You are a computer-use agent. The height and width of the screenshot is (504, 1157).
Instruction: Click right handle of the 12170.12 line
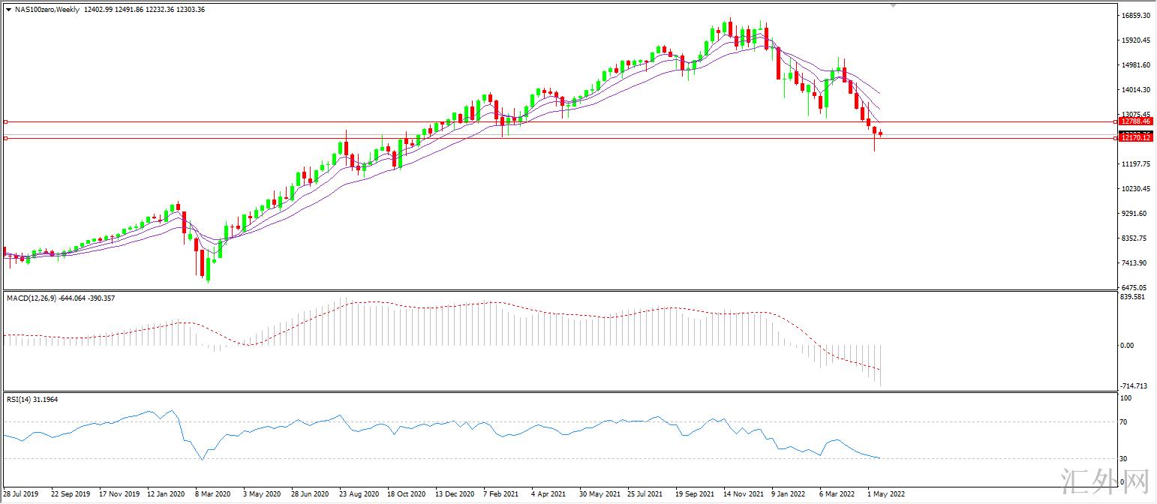point(1116,138)
